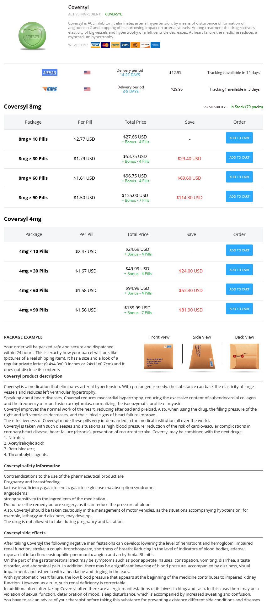Click the COVERSYL active ingredient link
The image size is (267, 607).
(x=114, y=14)
